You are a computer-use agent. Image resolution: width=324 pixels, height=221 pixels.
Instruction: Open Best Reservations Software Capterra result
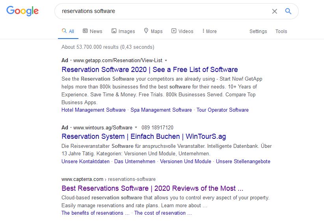point(152,188)
